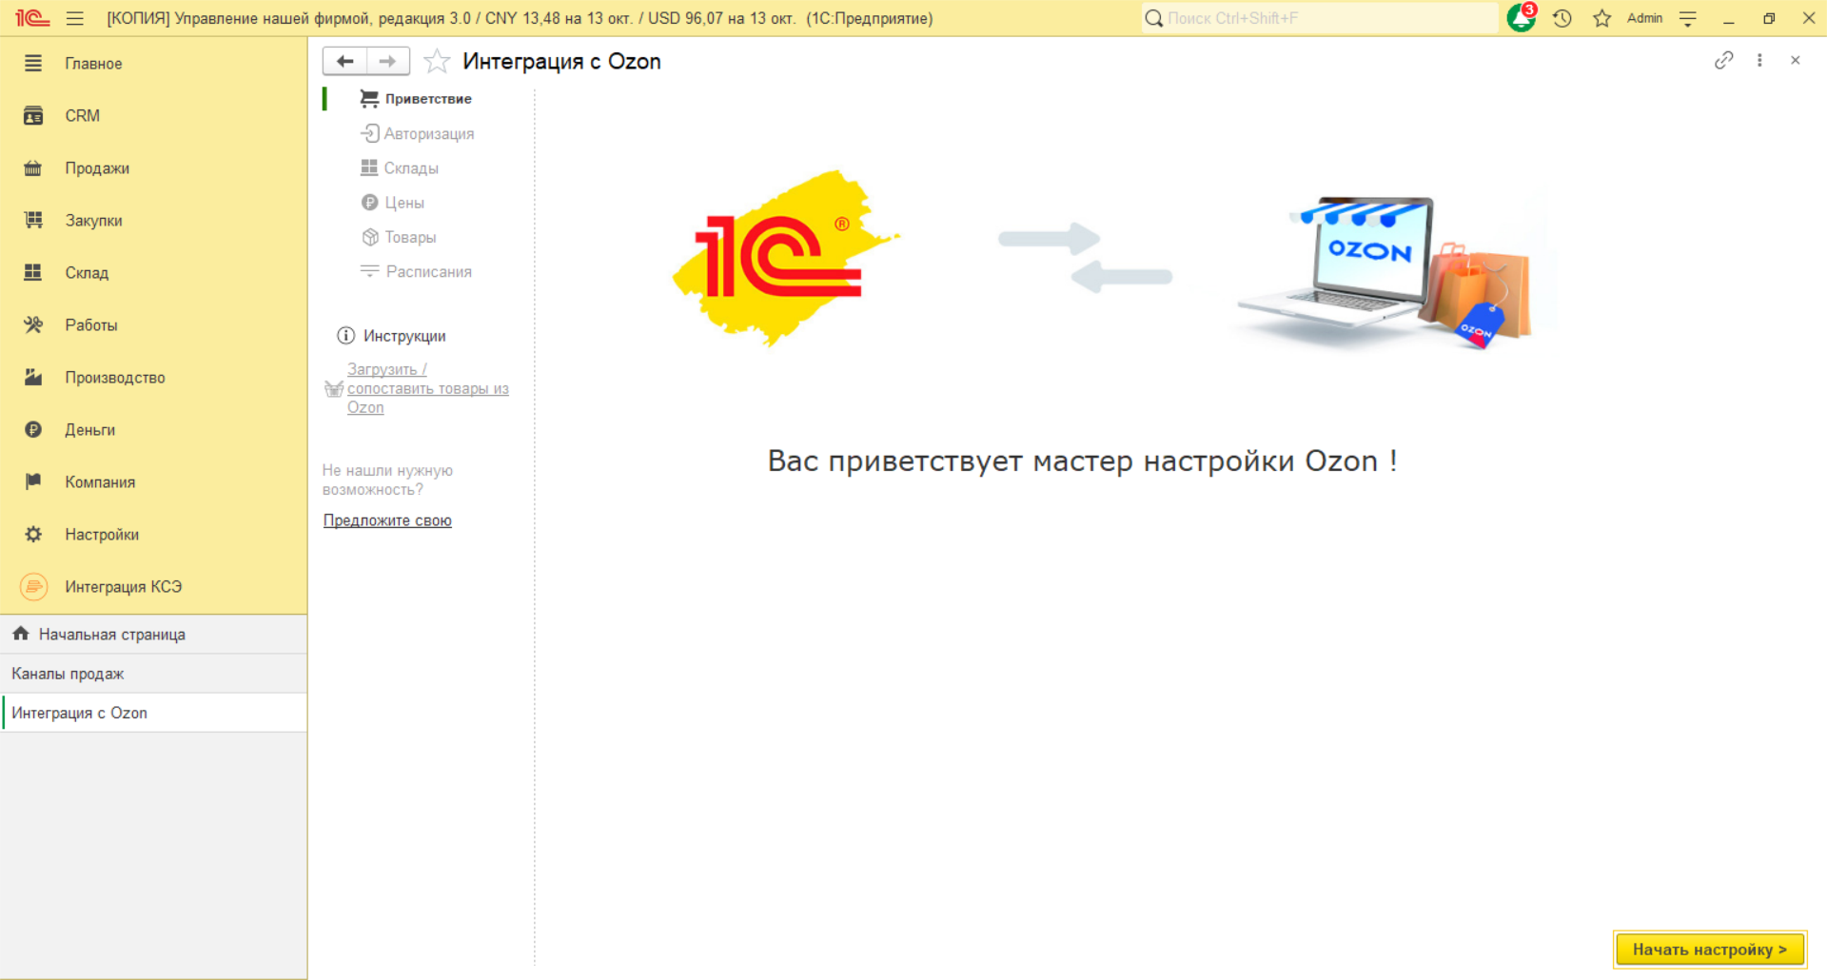The width and height of the screenshot is (1827, 980).
Task: Open the Работы section
Action: [153, 325]
